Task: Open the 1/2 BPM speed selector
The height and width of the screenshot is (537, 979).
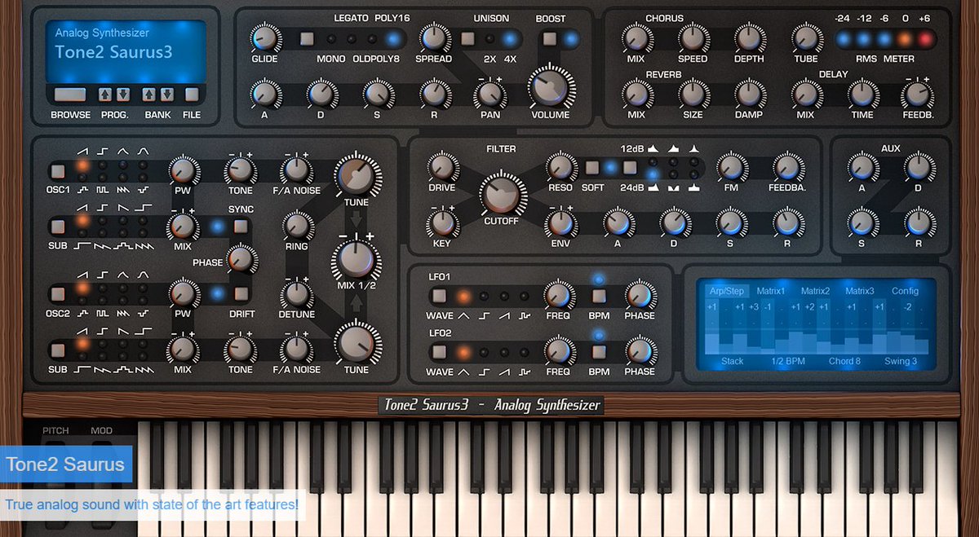Action: (x=788, y=361)
